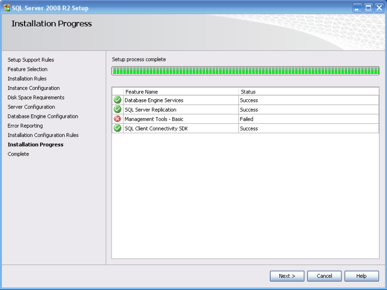The height and width of the screenshot is (290, 387).
Task: Click the Cancel button
Action: (x=324, y=276)
